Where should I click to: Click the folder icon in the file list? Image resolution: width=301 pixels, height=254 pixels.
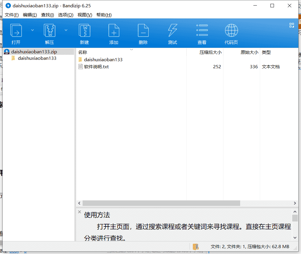[x=81, y=59]
